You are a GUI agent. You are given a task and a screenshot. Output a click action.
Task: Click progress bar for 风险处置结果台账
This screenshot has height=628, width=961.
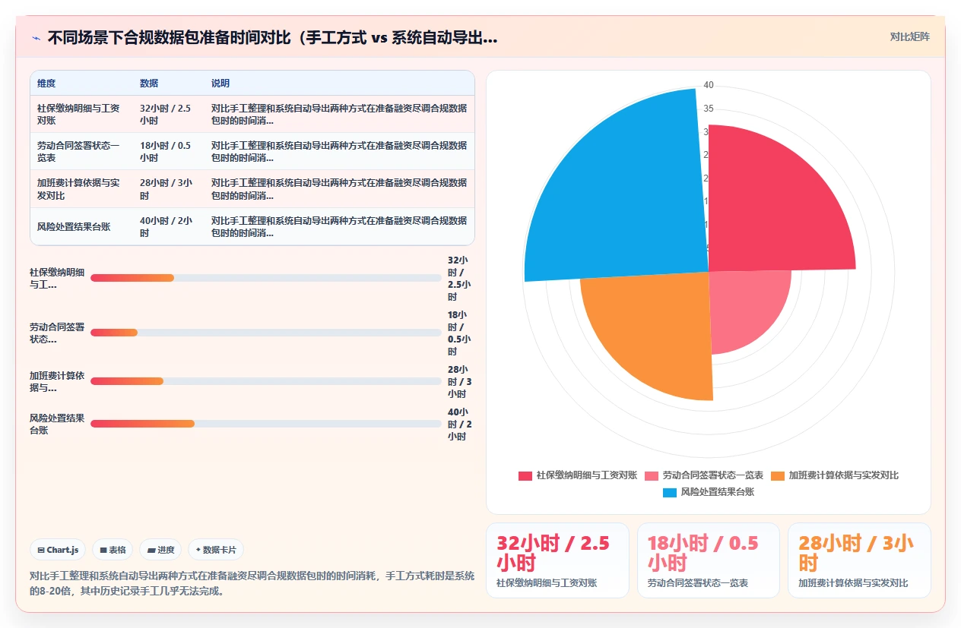point(266,424)
